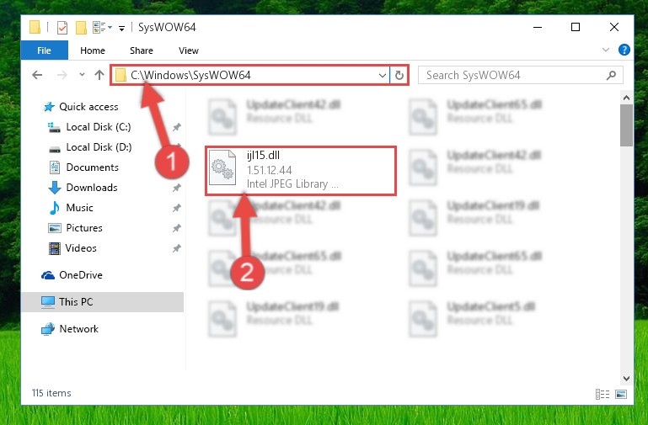Click the Back navigation arrow
Viewport: 648px width, 425px height.
tap(37, 75)
